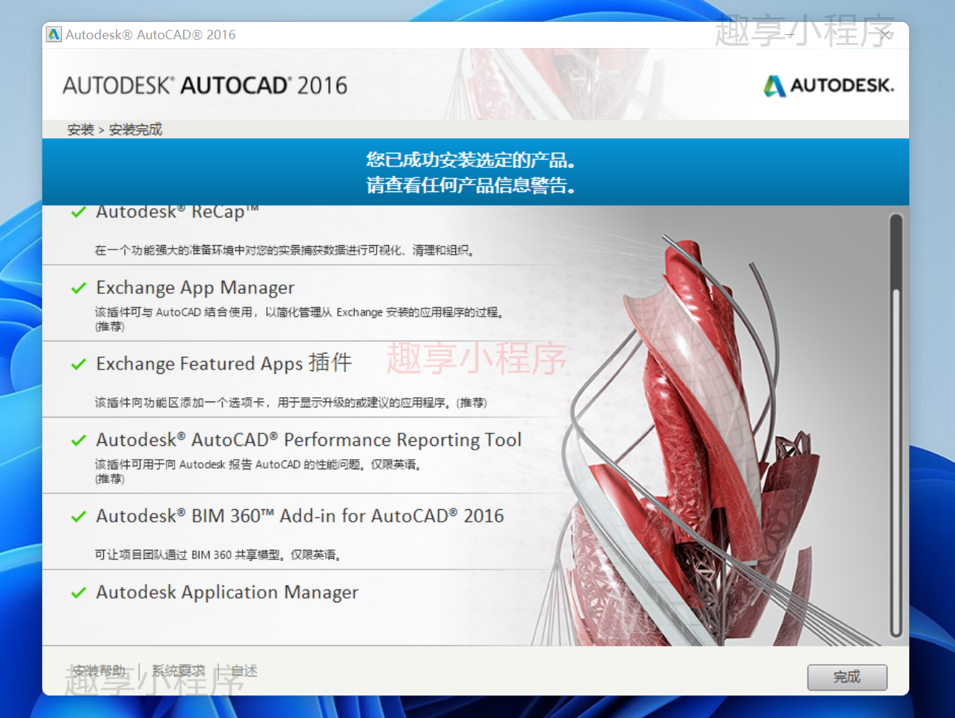This screenshot has height=718, width=955.
Task: Click the Autodesk logo at top right
Action: [828, 86]
